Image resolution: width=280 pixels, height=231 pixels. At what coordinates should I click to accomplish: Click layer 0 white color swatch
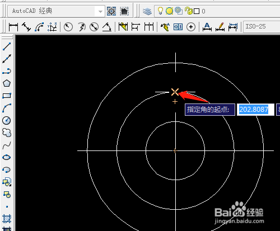(197, 11)
